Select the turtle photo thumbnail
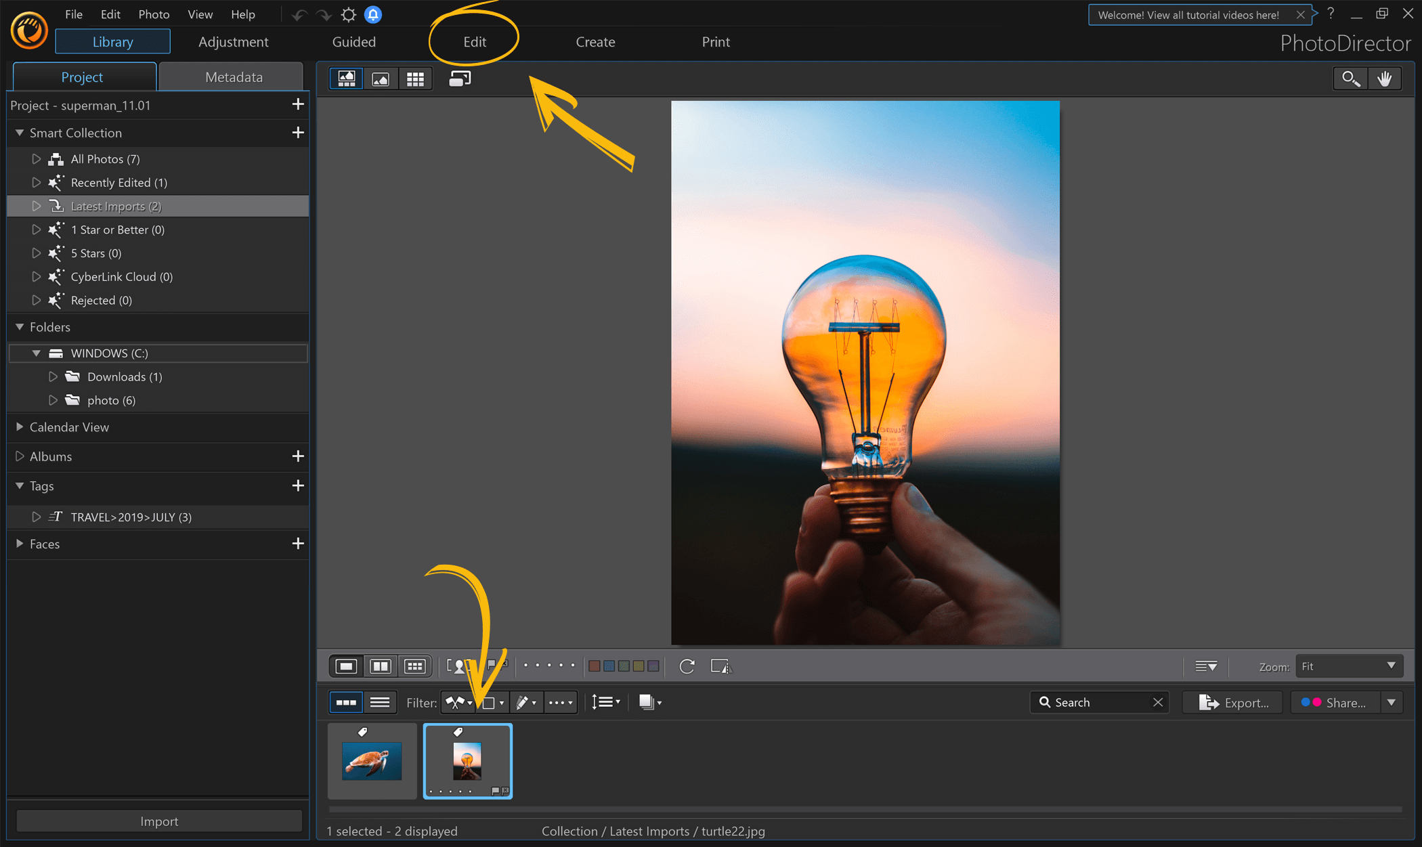The height and width of the screenshot is (847, 1422). [x=372, y=760]
